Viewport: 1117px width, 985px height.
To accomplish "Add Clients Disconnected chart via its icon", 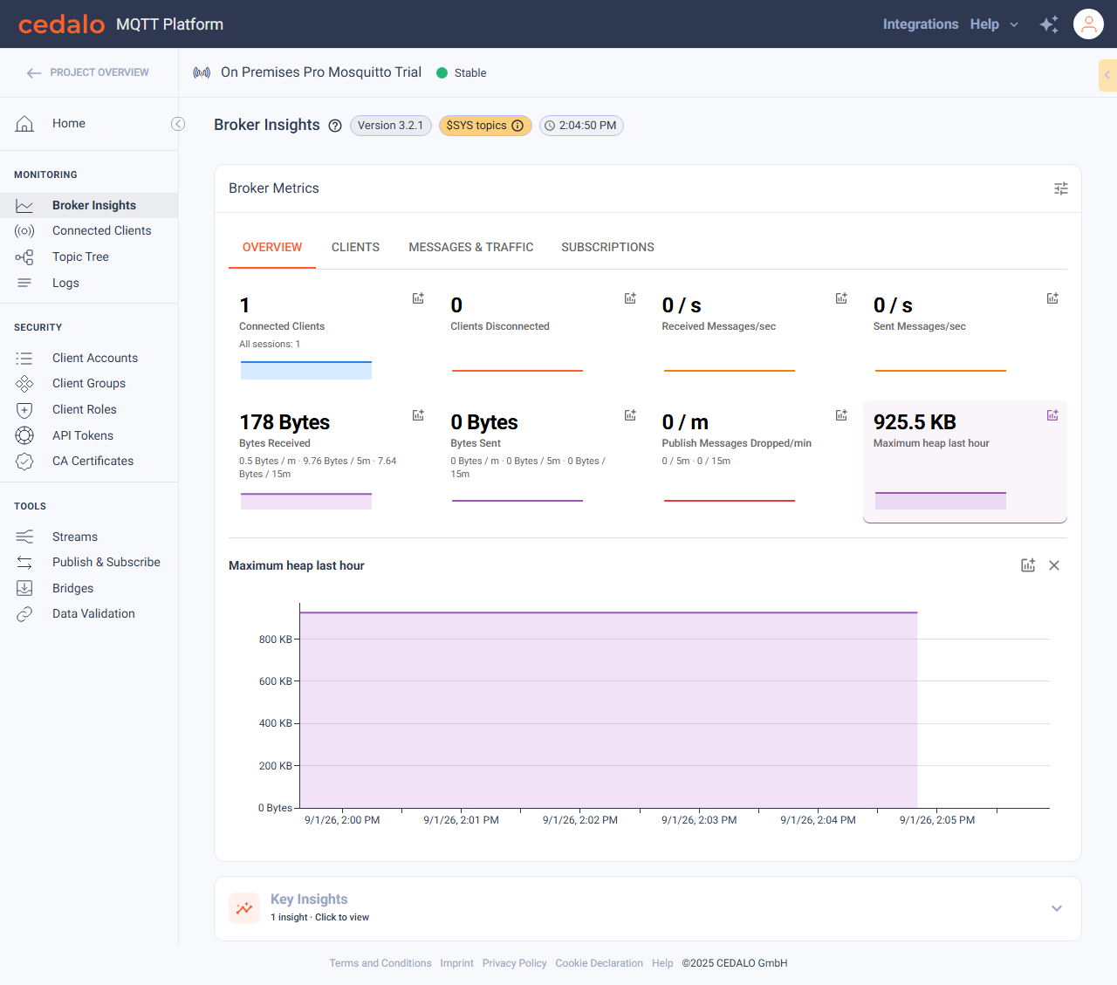I will click(630, 298).
